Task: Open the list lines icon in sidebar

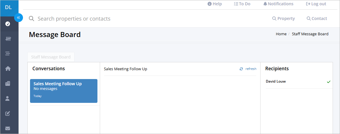Action: tap(8, 53)
